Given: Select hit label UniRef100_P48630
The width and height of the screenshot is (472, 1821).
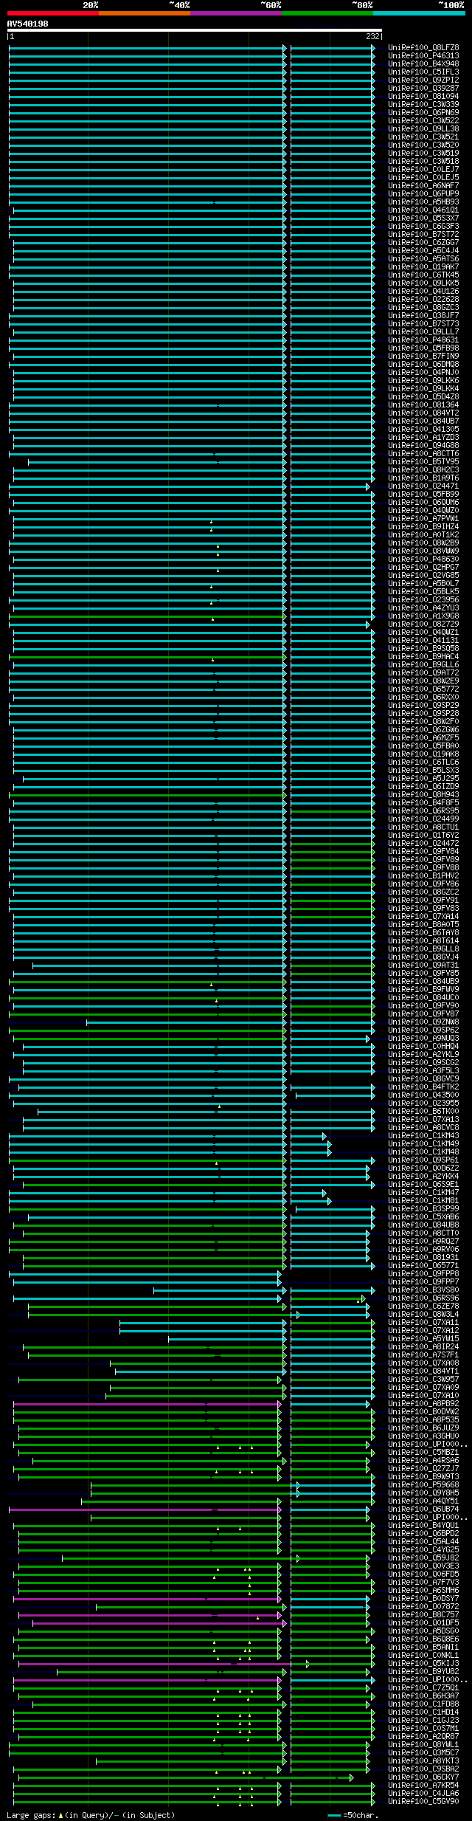Looking at the screenshot, I should pyautogui.click(x=423, y=559).
